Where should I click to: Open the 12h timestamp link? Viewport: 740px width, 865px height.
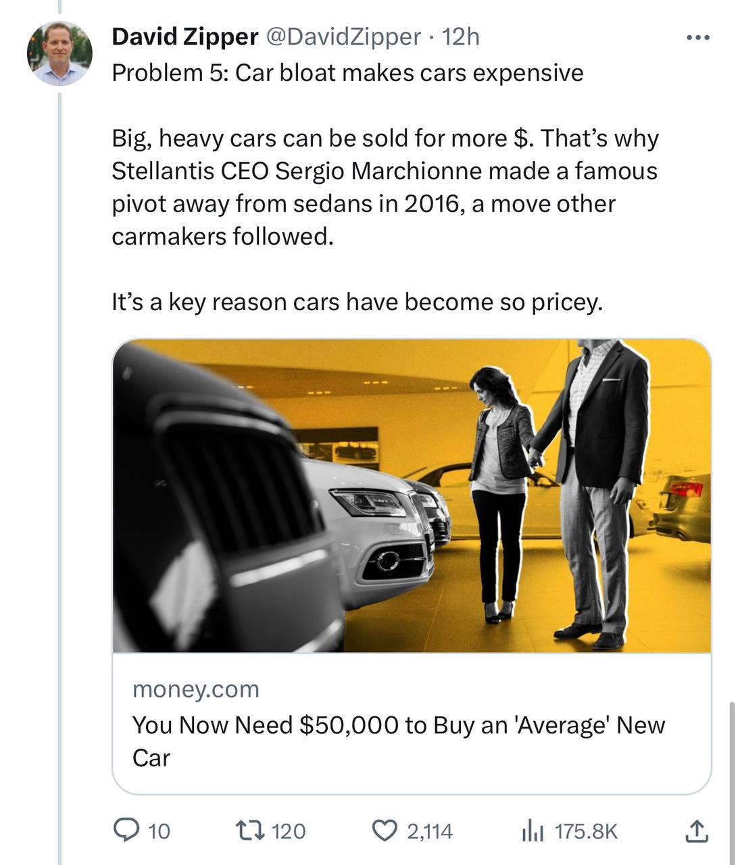[x=460, y=36]
